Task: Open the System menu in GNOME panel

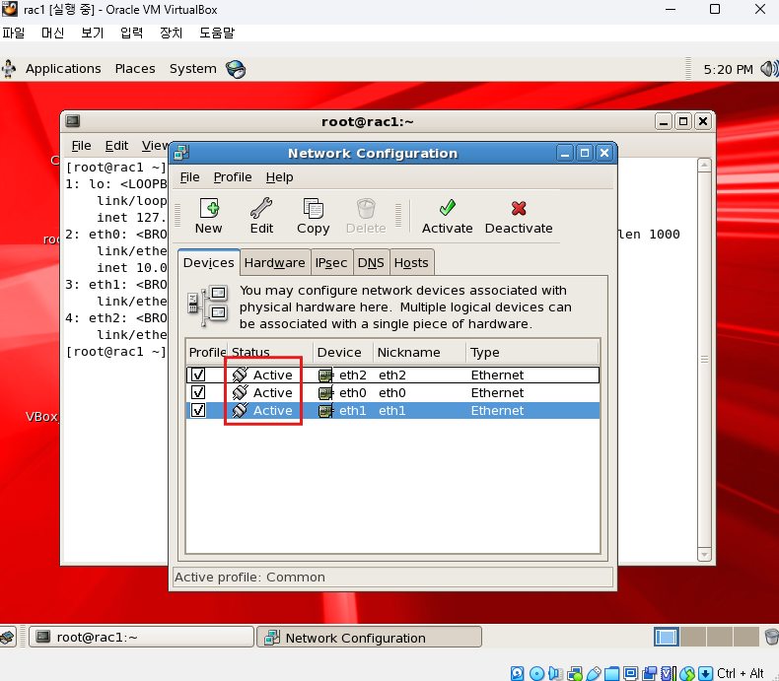Action: click(x=192, y=69)
